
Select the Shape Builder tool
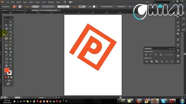pyautogui.click(x=6, y=49)
